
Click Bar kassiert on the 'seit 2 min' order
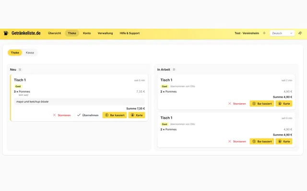[262, 104]
